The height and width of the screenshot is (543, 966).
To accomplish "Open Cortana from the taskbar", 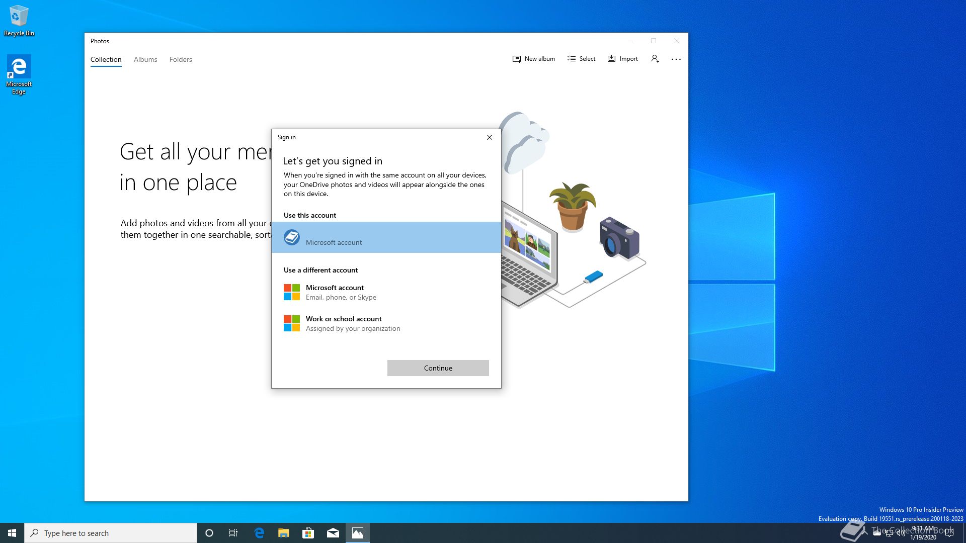I will [209, 533].
